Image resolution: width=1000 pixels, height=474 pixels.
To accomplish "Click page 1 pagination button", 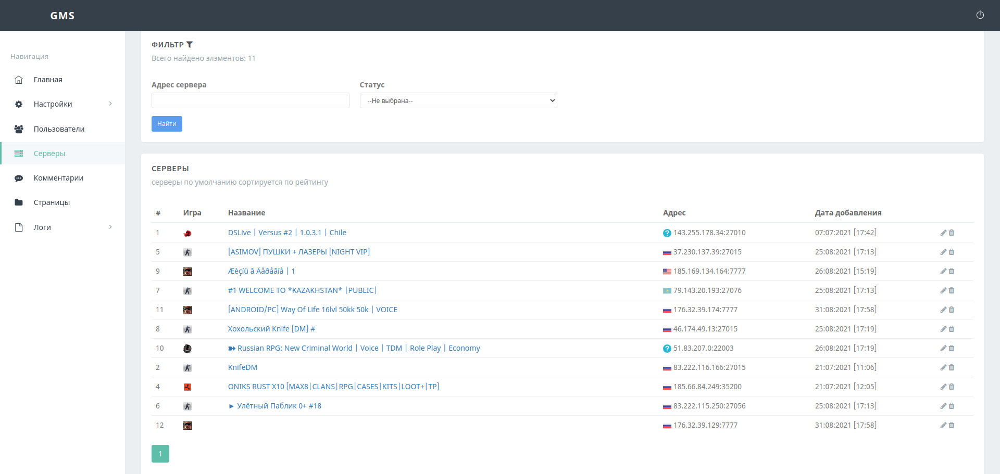I will click(x=160, y=454).
